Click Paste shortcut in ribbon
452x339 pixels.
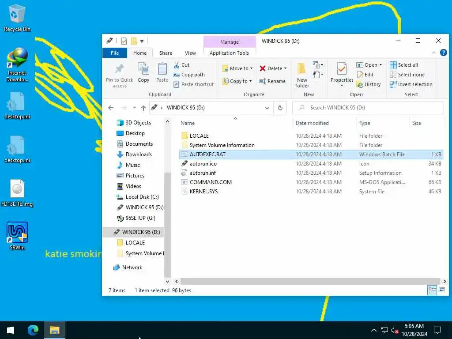pyautogui.click(x=194, y=84)
